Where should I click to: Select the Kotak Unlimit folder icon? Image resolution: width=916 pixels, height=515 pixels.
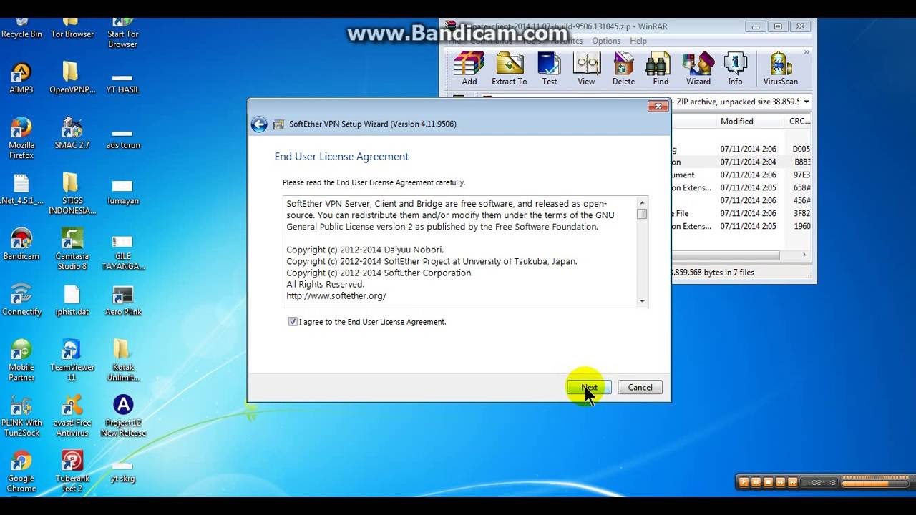[x=123, y=360]
